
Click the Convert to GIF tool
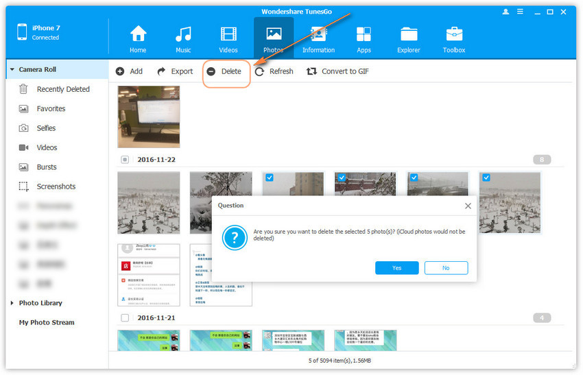[x=337, y=71]
